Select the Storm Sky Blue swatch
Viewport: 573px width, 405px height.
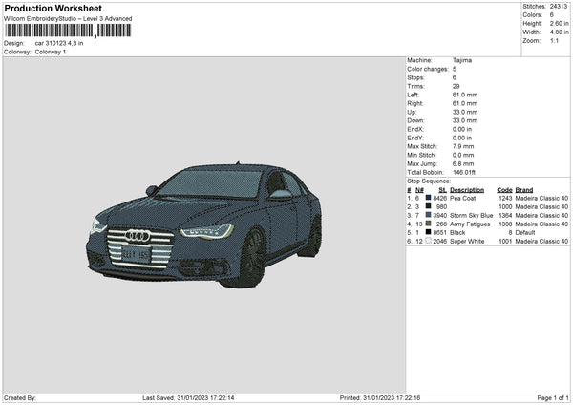click(x=429, y=215)
